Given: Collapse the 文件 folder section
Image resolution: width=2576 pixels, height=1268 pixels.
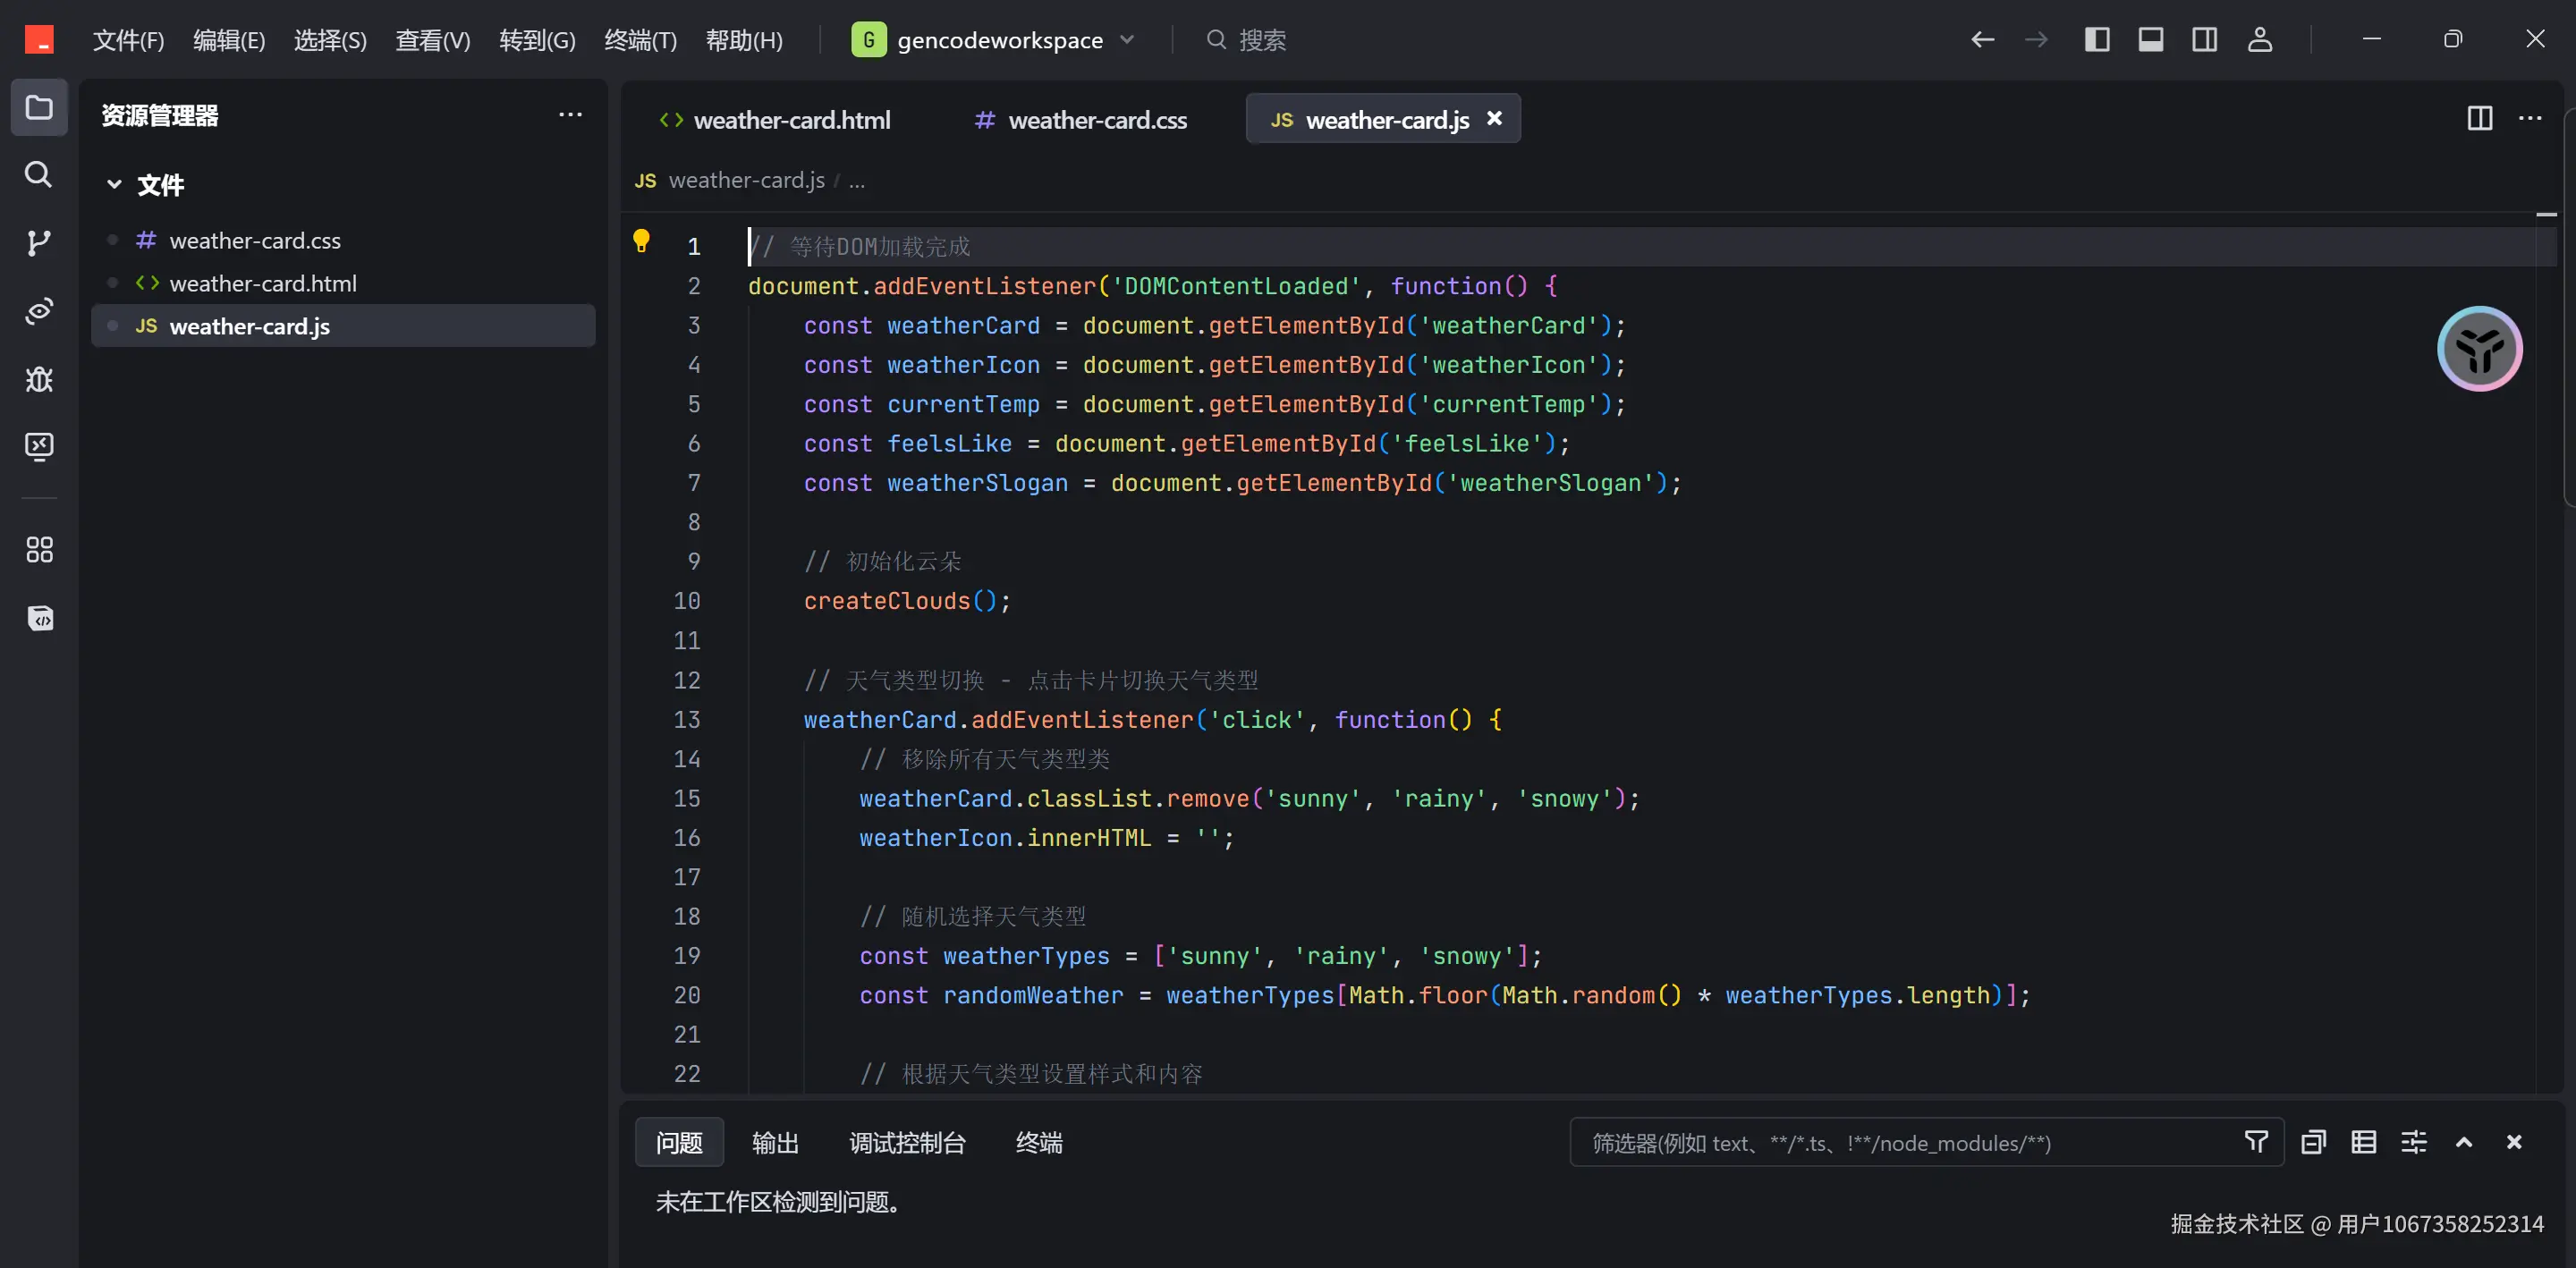Looking at the screenshot, I should [x=114, y=185].
